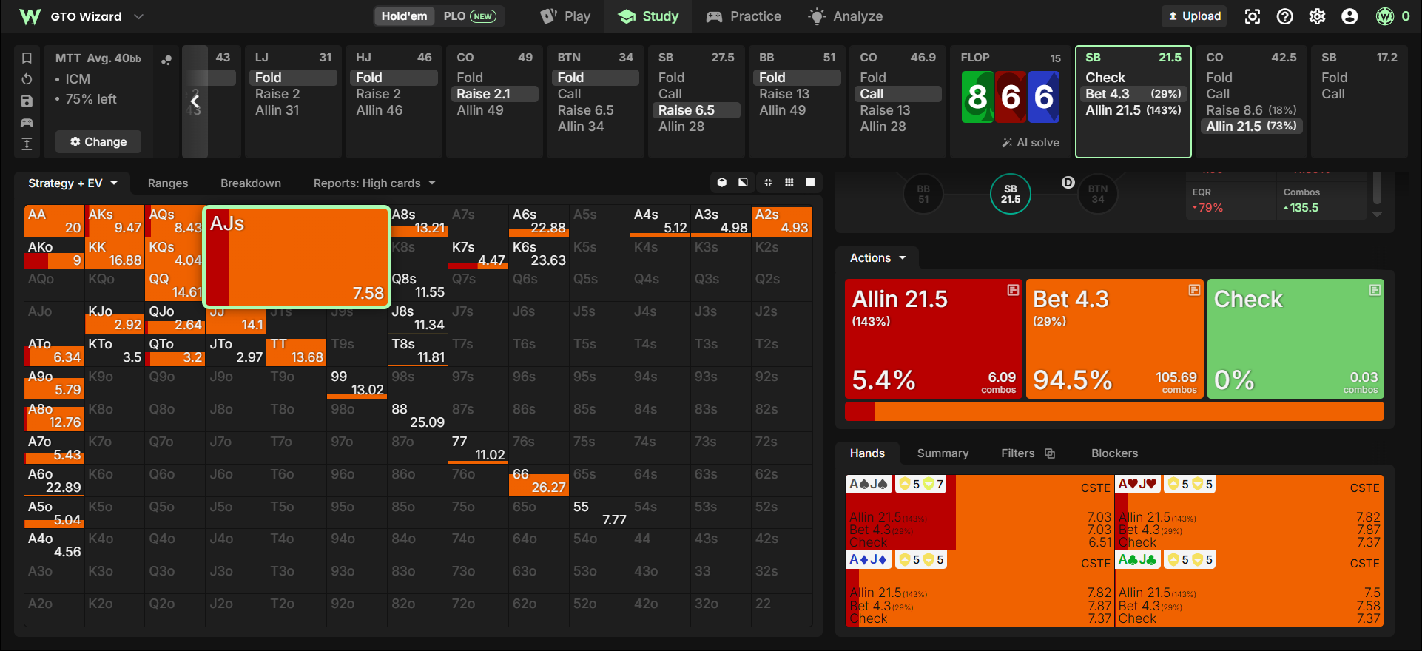Open settings via the gear icon in header
This screenshot has width=1422, height=651.
pos(1318,16)
